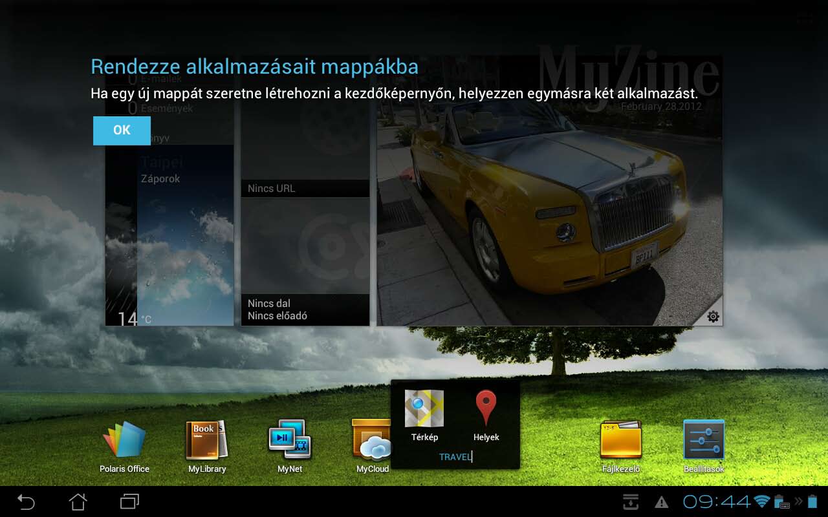
Task: View the warning triangle notification
Action: click(662, 502)
